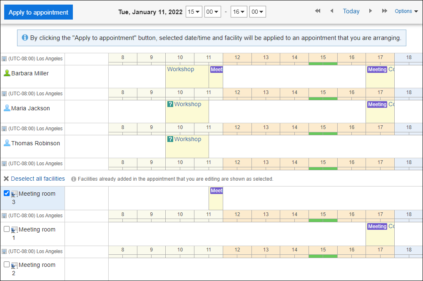Click the Apply to appointment button
423x281 pixels.
[38, 12]
